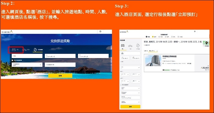Toggle the checkbox below destination field in Step 2
This screenshot has width=214, height=113.
pos(12,60)
